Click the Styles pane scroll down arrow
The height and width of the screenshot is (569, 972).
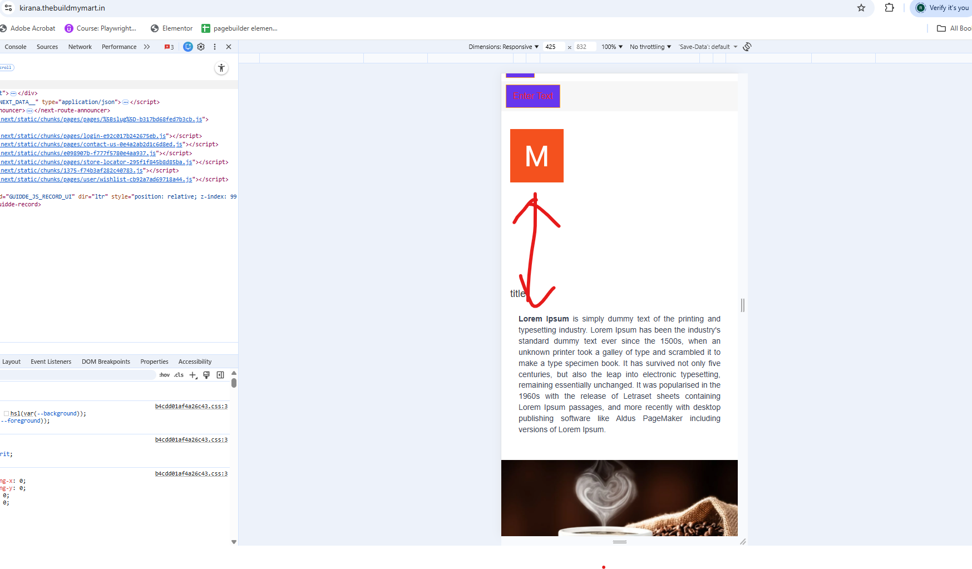[x=234, y=542]
